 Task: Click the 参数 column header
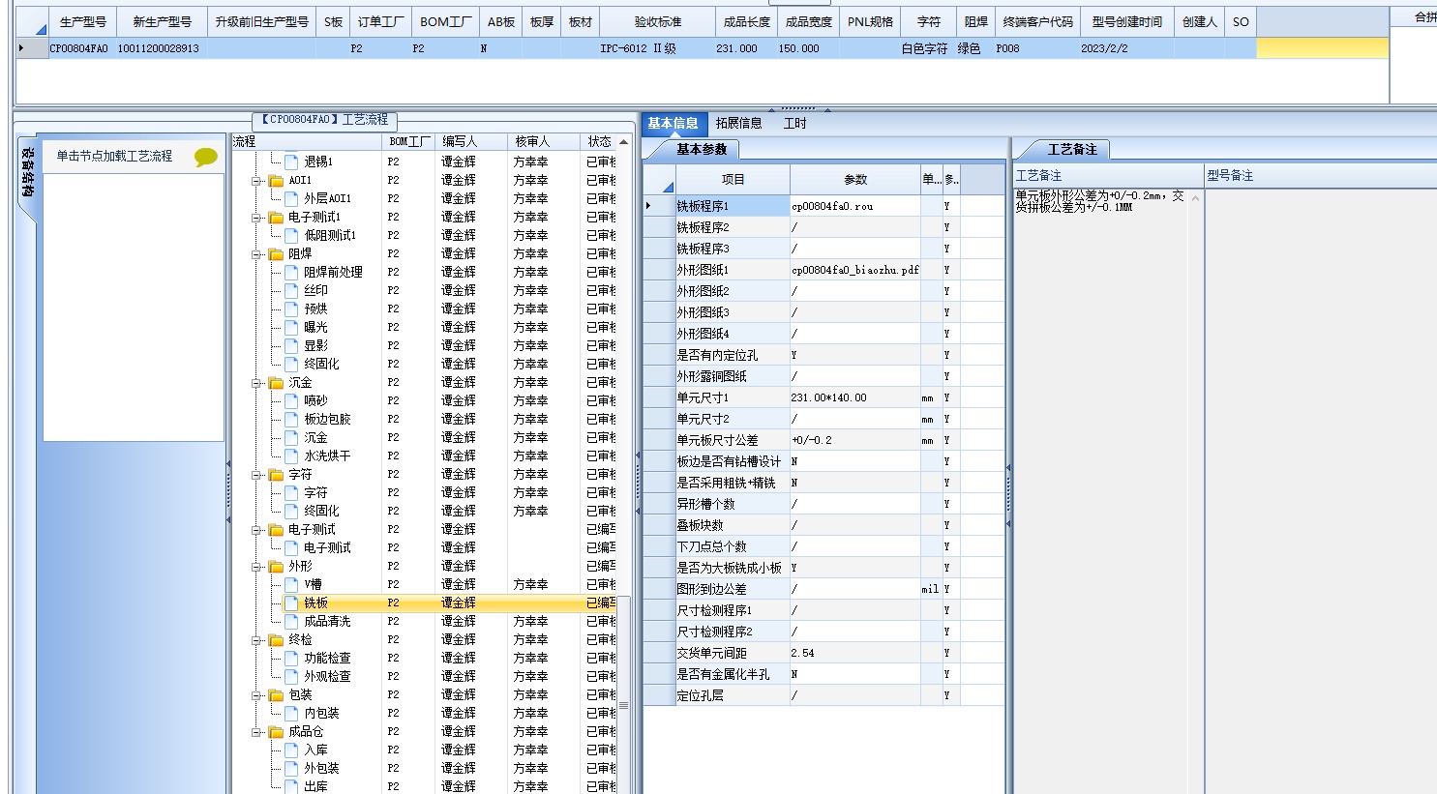855,179
